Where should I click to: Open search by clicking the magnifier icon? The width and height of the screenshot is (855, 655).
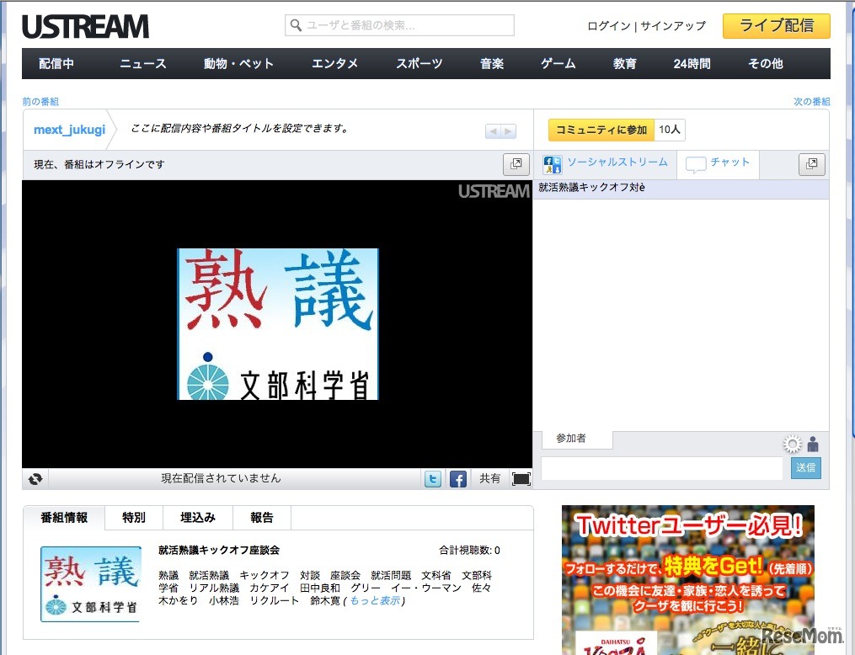pyautogui.click(x=297, y=25)
